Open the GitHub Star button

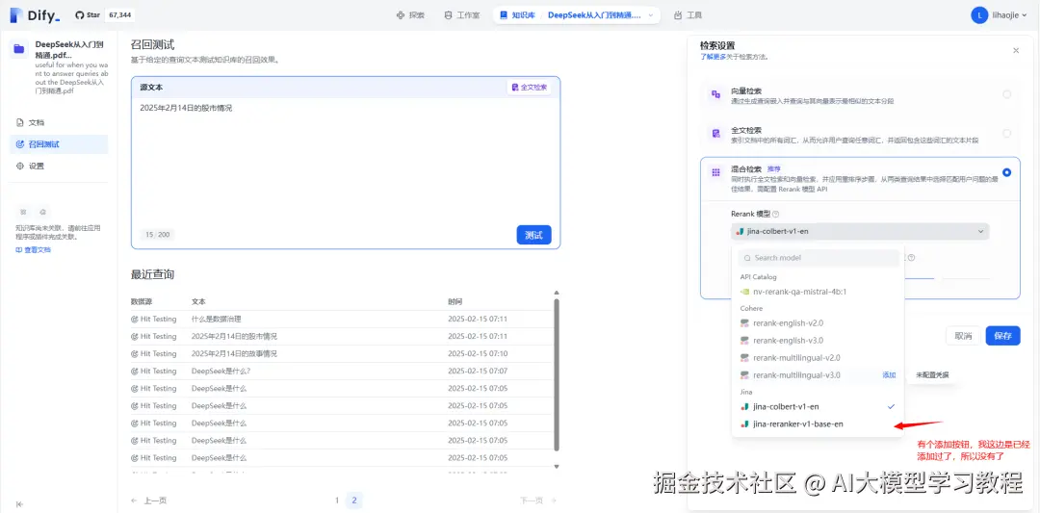(x=87, y=14)
